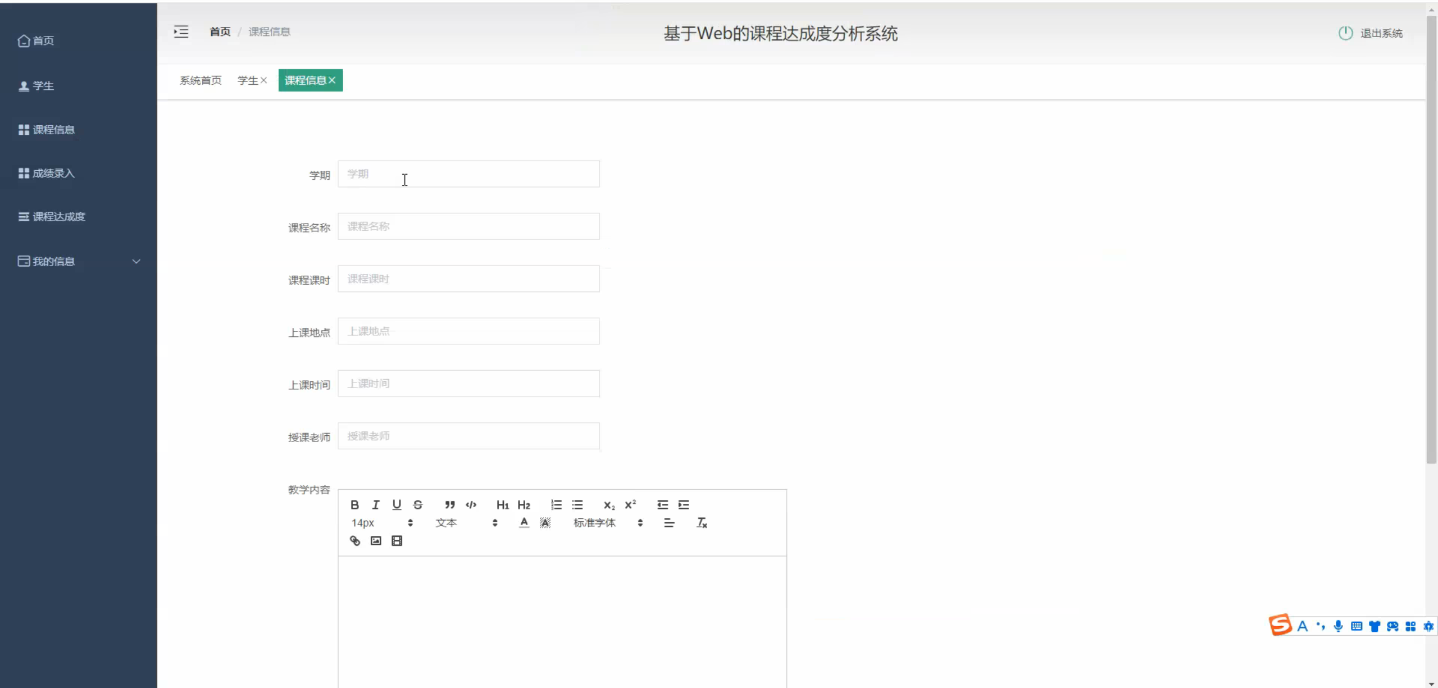Insert a blockquote in editor
The height and width of the screenshot is (688, 1438).
coord(449,504)
